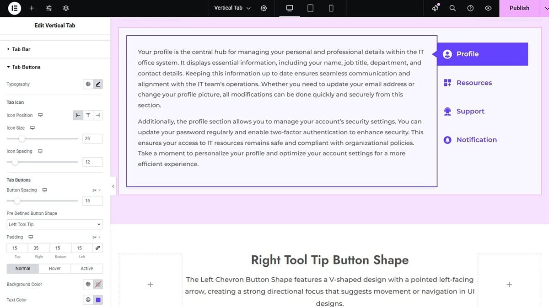Click the Icon Spacing value field
549x307 pixels.
pyautogui.click(x=93, y=162)
